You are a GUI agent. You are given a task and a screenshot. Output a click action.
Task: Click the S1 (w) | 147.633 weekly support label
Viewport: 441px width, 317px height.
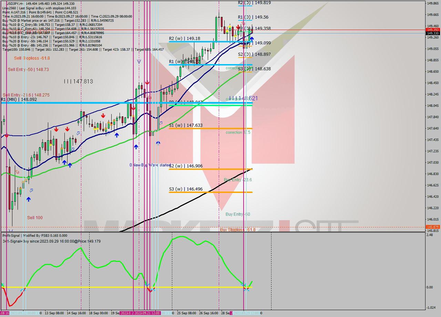point(186,125)
